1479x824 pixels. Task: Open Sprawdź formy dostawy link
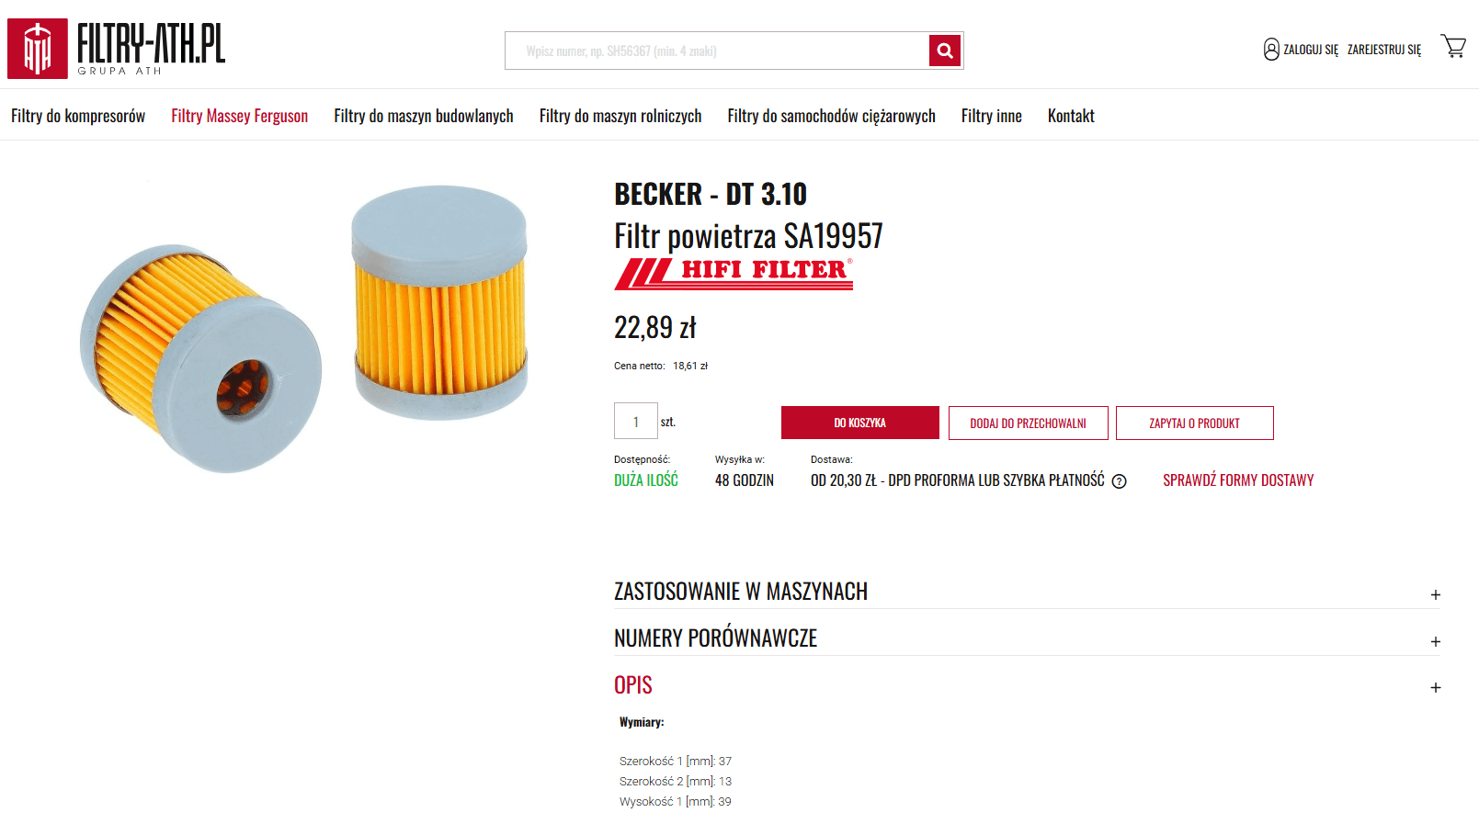point(1238,480)
